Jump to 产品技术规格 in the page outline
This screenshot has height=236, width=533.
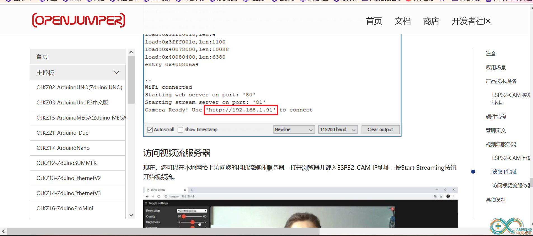click(x=501, y=81)
